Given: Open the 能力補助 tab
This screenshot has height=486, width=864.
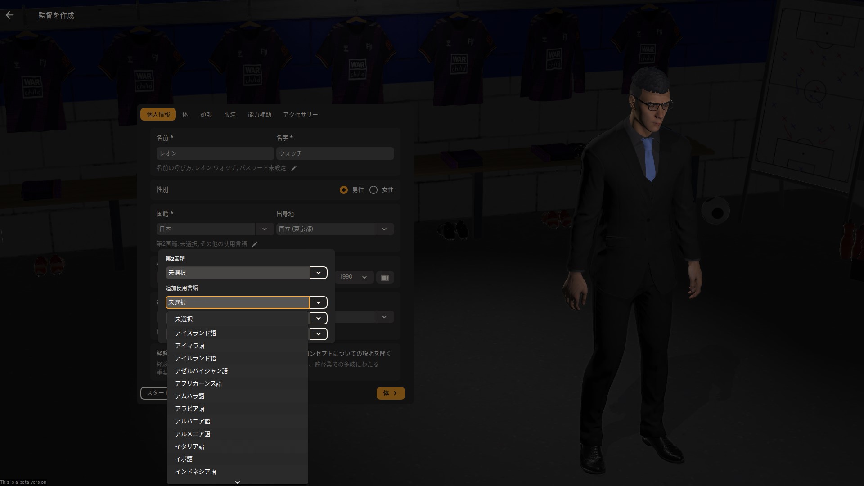Looking at the screenshot, I should [259, 115].
